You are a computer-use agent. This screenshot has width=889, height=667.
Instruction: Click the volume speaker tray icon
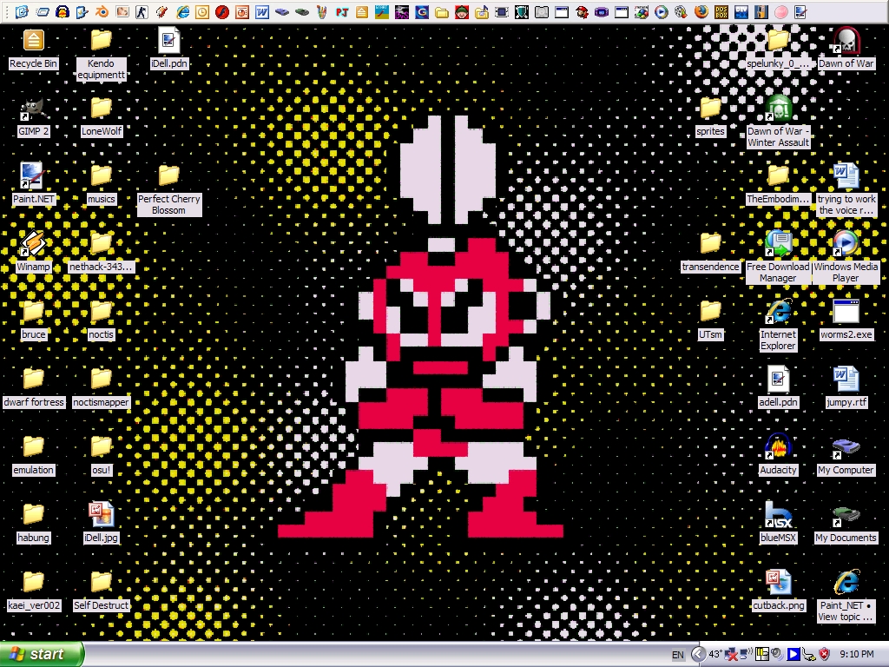pyautogui.click(x=777, y=654)
